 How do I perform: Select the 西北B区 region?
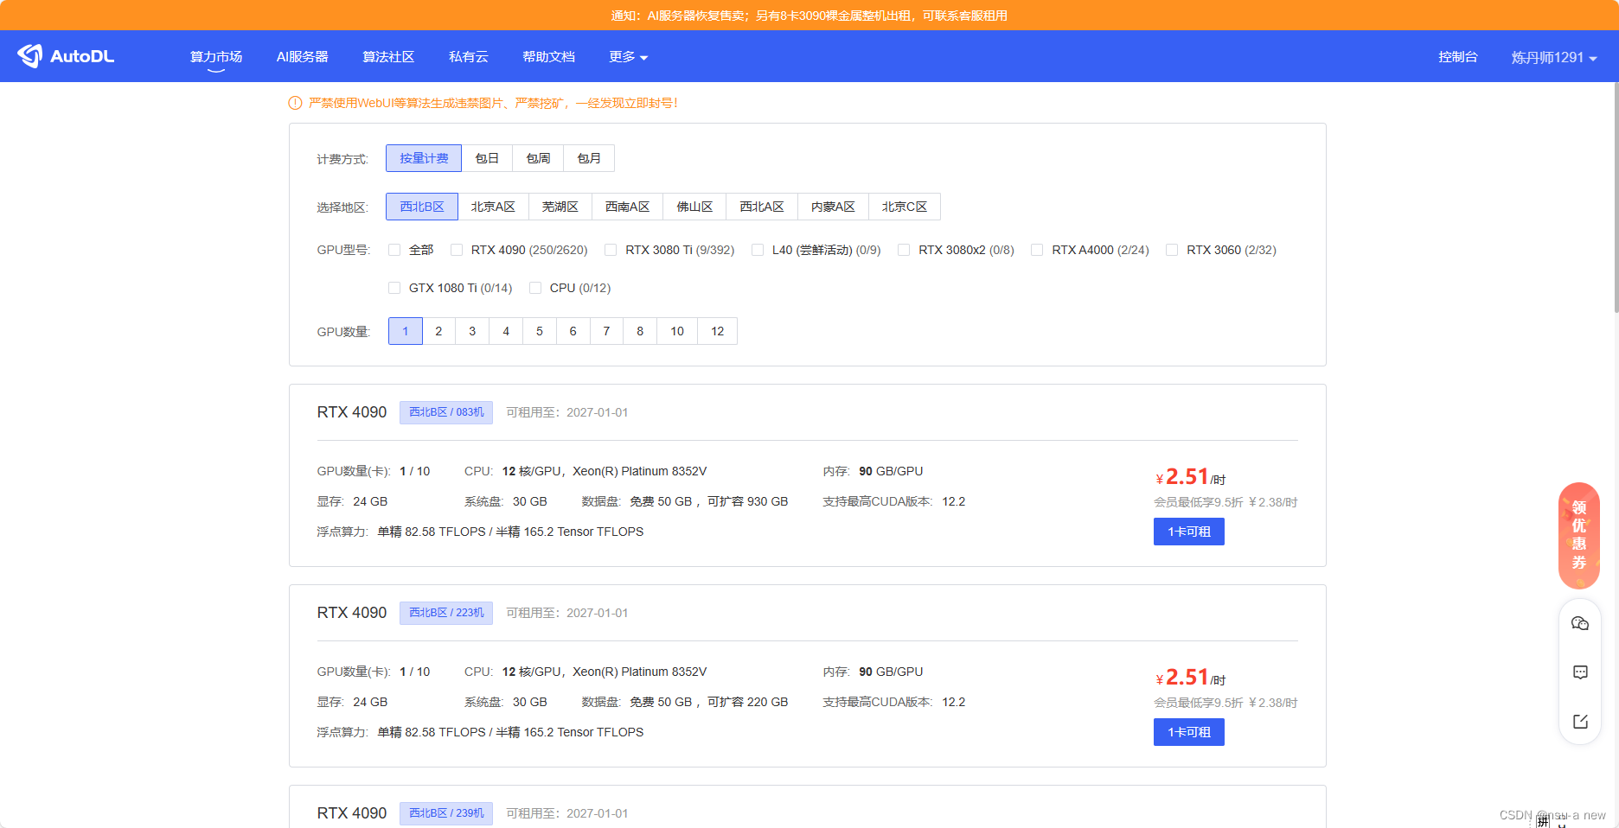[422, 207]
